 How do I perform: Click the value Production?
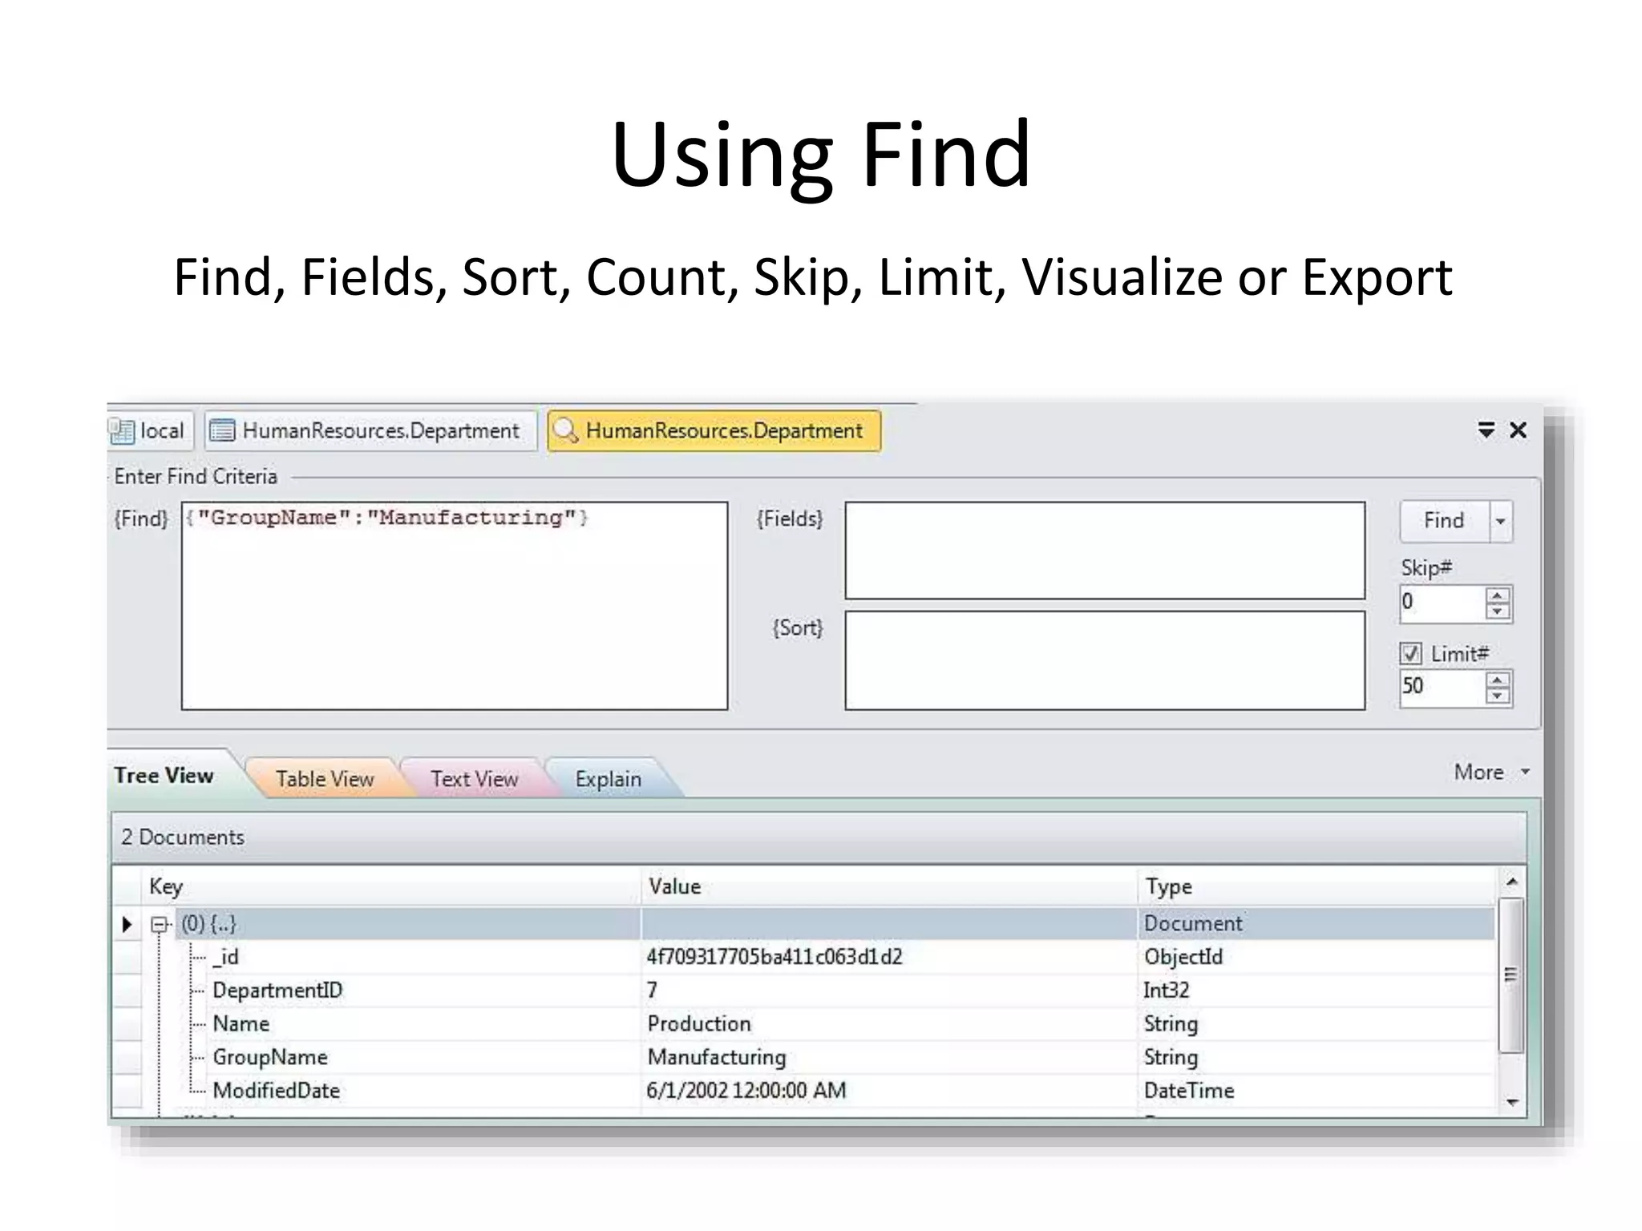[x=699, y=1024]
